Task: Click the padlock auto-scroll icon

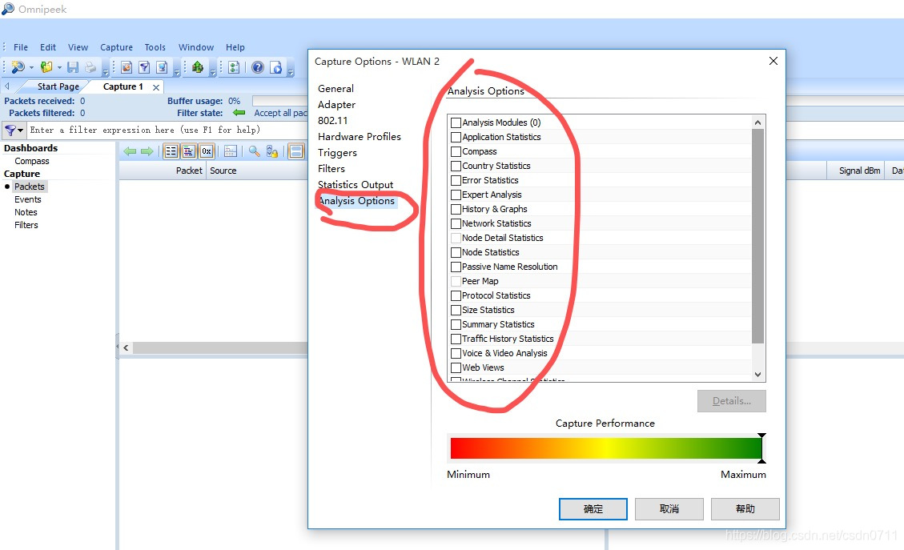Action: pos(272,151)
